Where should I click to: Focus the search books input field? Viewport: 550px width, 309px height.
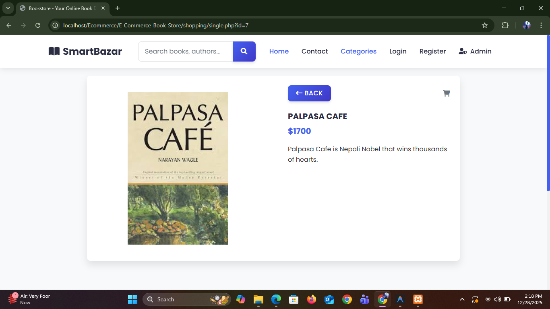point(186,51)
